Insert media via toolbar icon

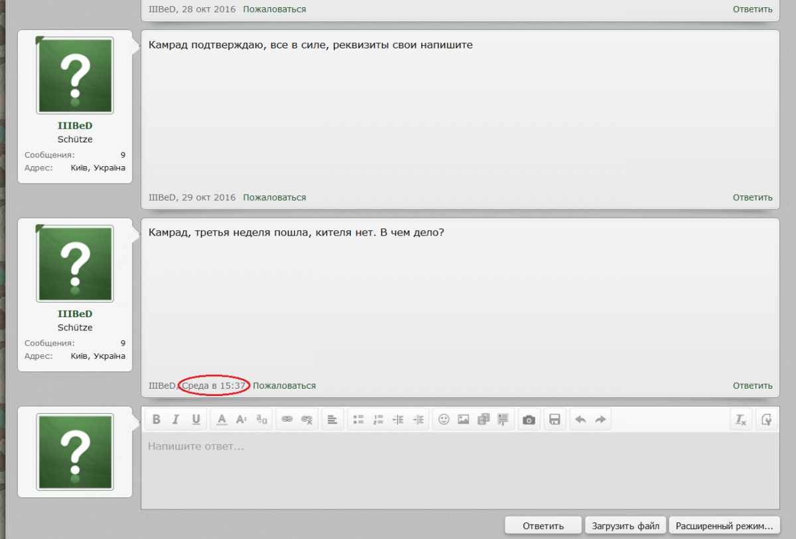(x=484, y=419)
